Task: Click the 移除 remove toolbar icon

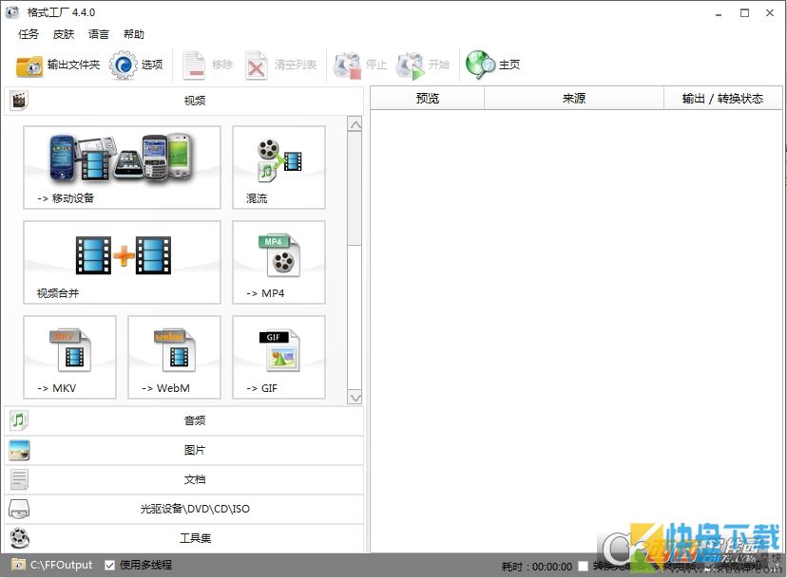Action: [194, 65]
